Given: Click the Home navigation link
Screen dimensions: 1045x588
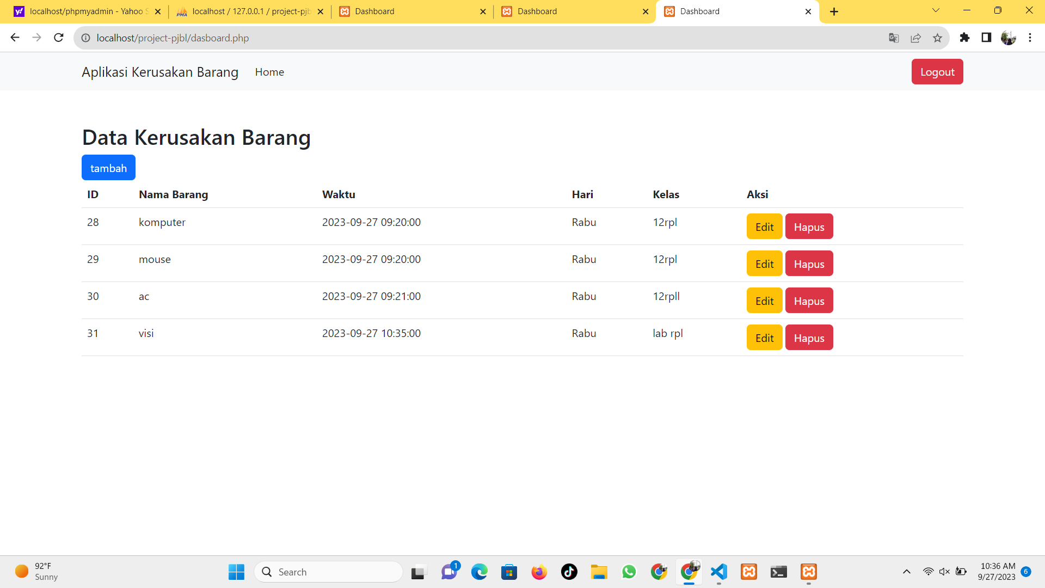Looking at the screenshot, I should (269, 72).
